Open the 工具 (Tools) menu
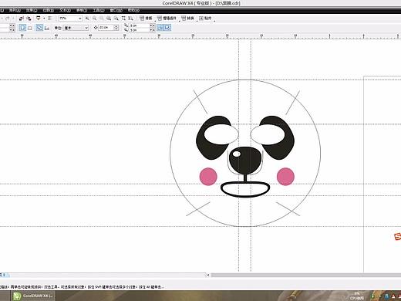The width and height of the screenshot is (401, 301). [98, 10]
